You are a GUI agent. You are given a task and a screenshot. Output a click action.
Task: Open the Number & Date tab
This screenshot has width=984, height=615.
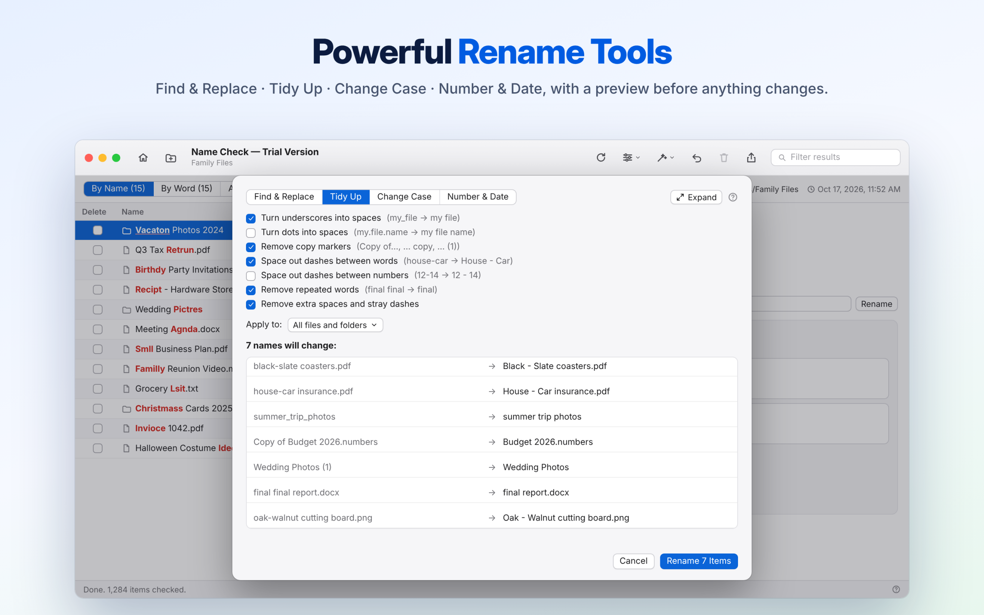coord(478,197)
